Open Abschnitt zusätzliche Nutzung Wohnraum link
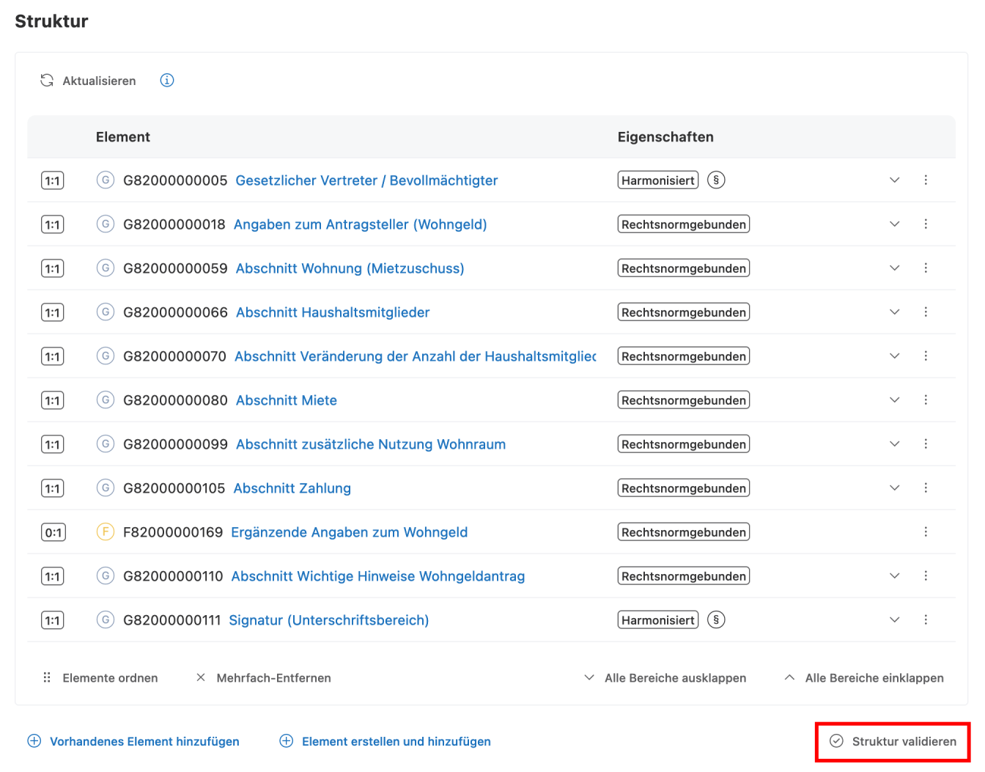Viewport: 985px width, 772px height. (x=370, y=444)
